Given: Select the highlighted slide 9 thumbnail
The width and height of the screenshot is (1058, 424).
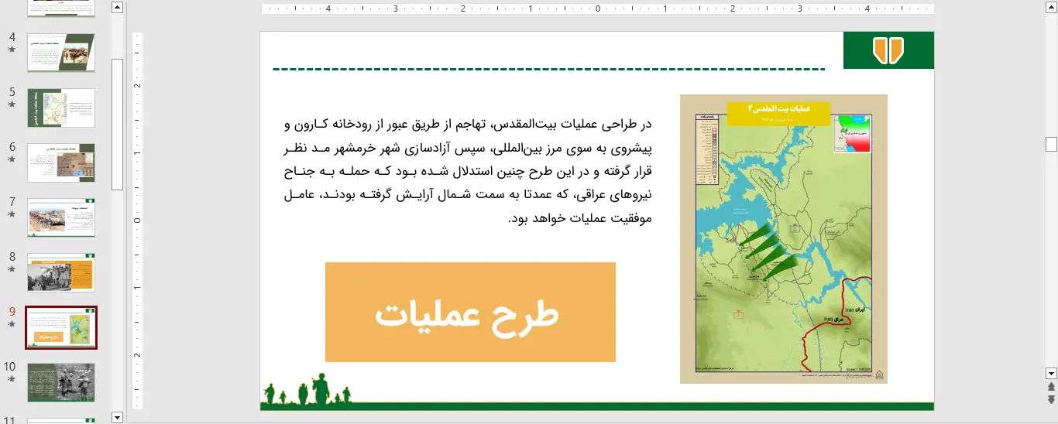Looking at the screenshot, I should (61, 327).
